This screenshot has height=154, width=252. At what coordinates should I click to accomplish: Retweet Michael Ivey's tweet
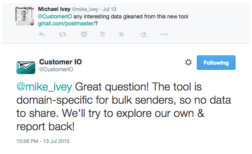pos(62,34)
